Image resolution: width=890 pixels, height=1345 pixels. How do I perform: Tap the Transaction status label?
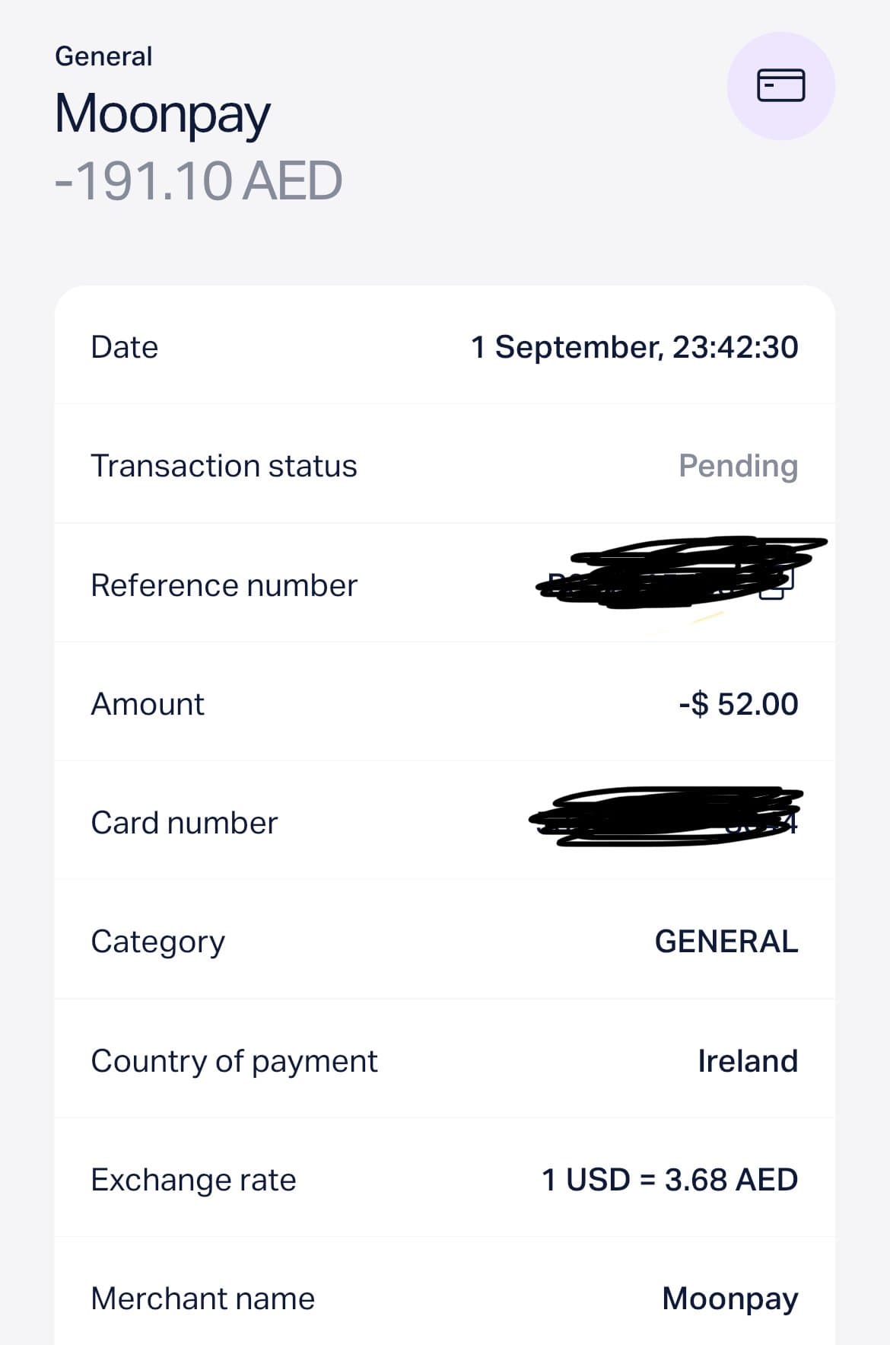pyautogui.click(x=224, y=466)
